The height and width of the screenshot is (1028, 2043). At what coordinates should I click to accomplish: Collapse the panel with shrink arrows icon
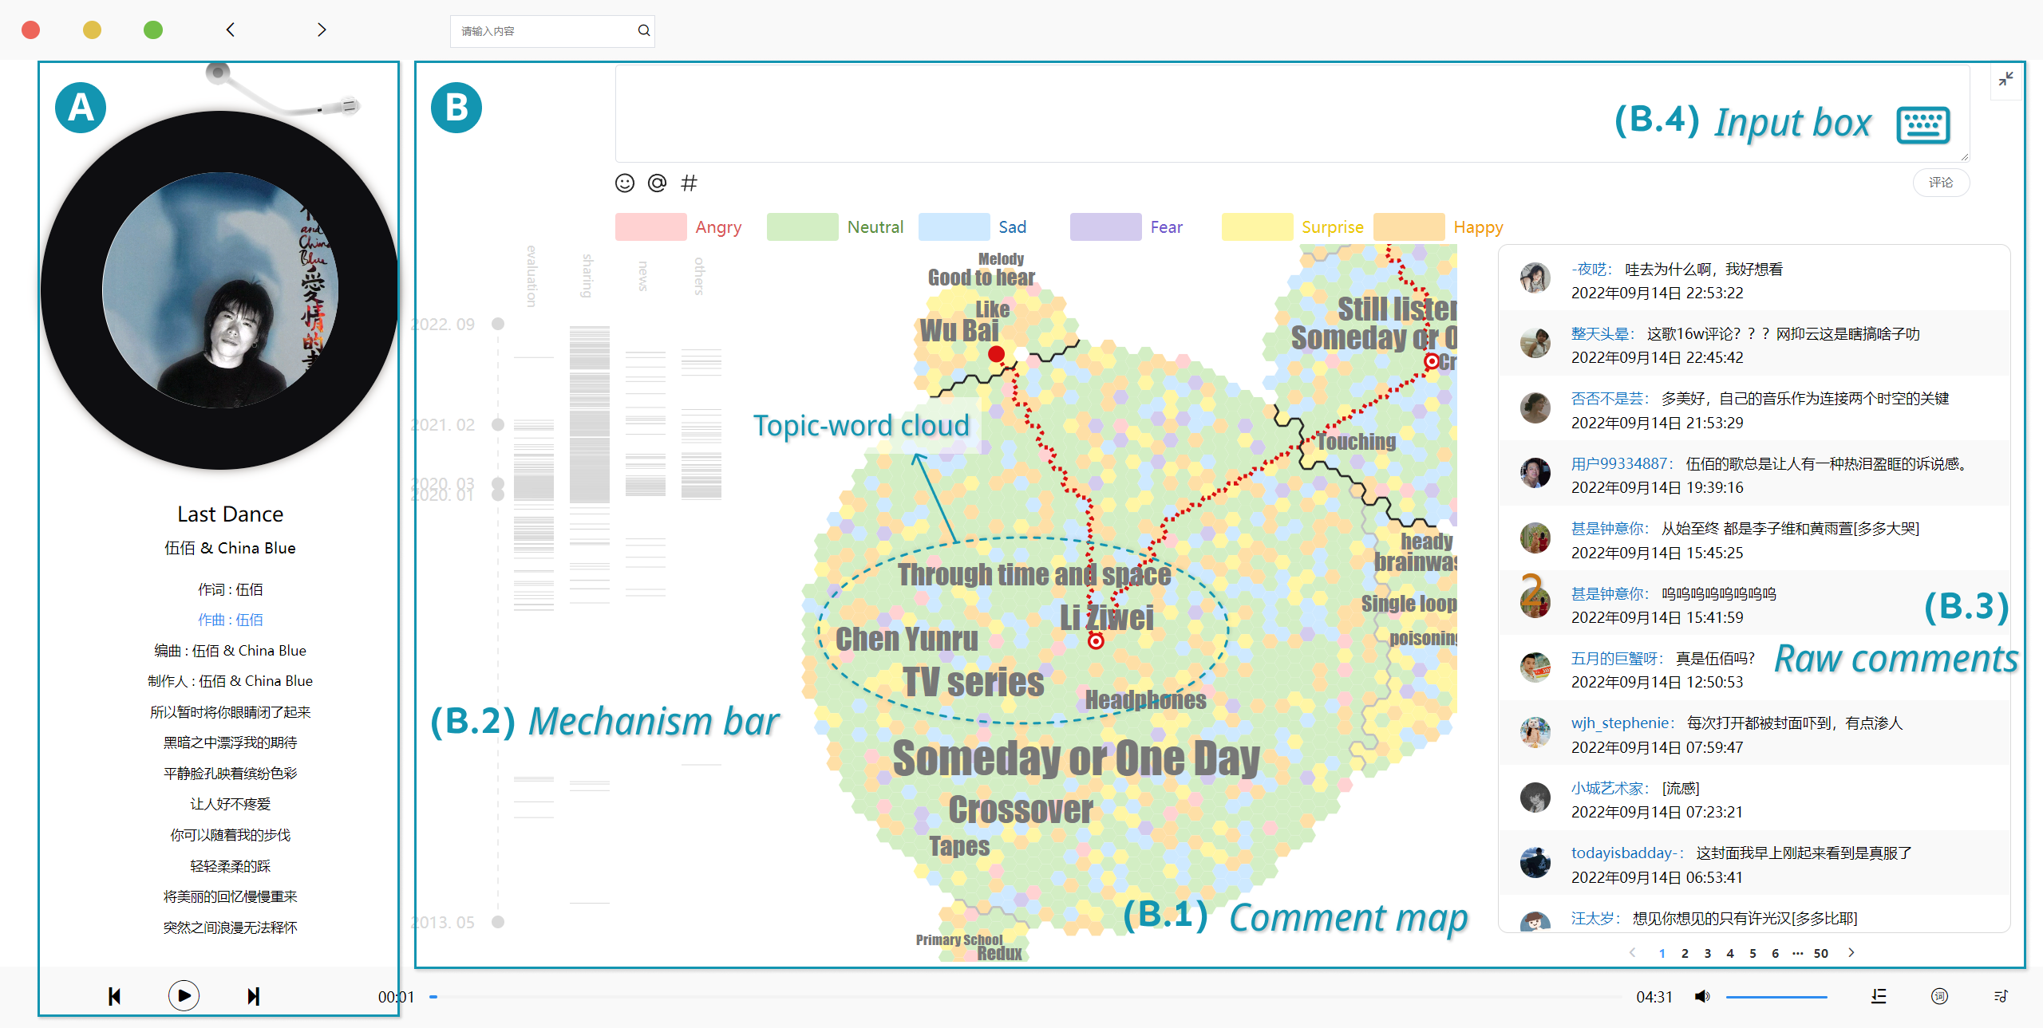coord(2005,79)
